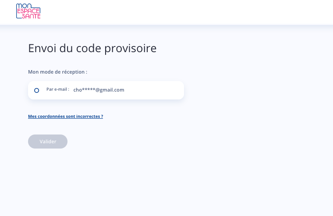Screen dimensions: 333x216
Task: Click the pink "ESPACE" text in logo
Action: pyautogui.click(x=28, y=11)
